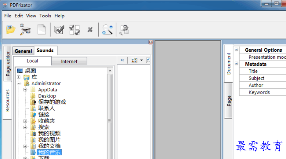Select the Desktop folder
The image size is (286, 159).
point(47,96)
